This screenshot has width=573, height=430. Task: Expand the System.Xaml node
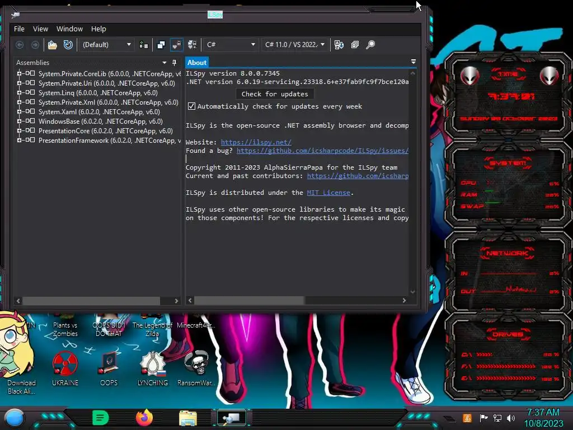coord(19,111)
